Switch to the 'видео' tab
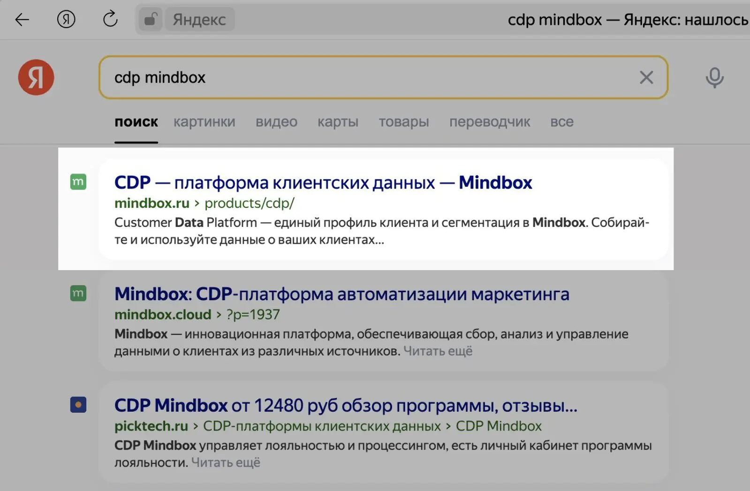The height and width of the screenshot is (491, 750). (x=276, y=122)
